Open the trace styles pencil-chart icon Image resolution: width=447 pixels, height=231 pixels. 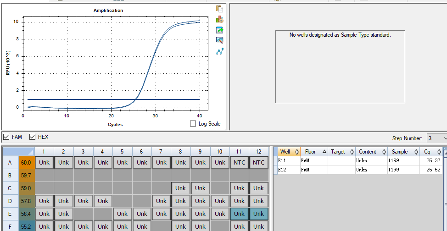[x=219, y=40]
